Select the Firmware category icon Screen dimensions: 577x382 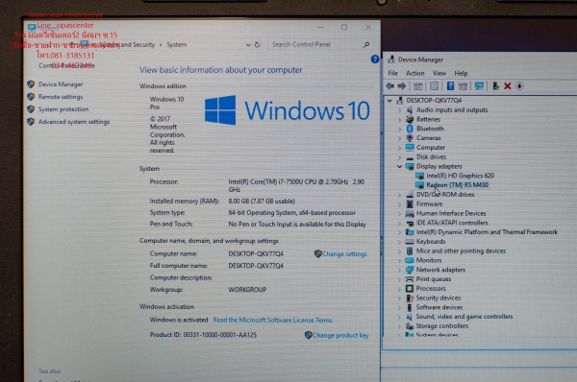pos(410,203)
